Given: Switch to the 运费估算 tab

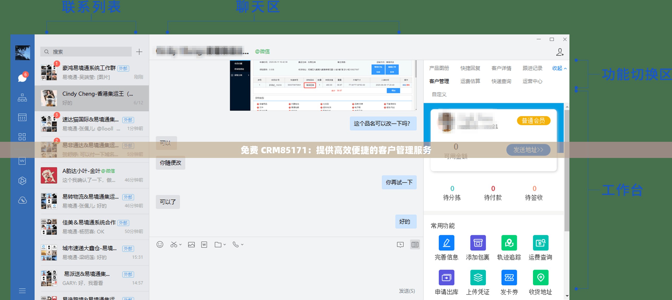Looking at the screenshot, I should point(470,81).
